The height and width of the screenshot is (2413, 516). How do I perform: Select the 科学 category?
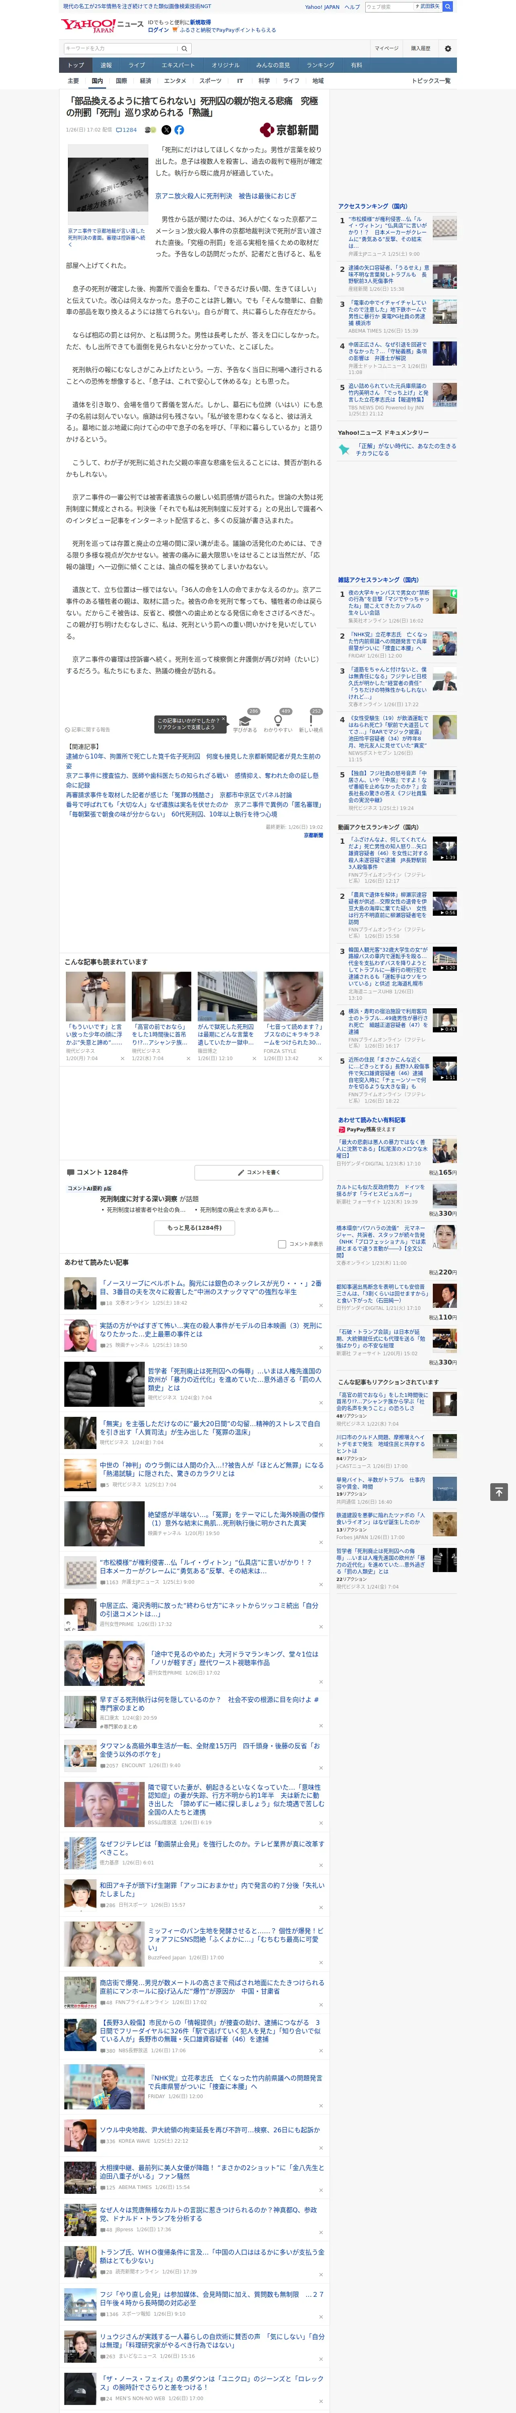(264, 80)
